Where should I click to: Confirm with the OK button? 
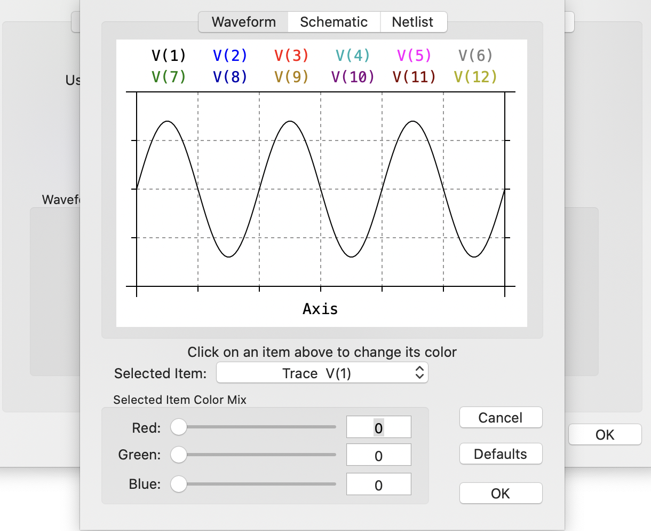tap(501, 493)
